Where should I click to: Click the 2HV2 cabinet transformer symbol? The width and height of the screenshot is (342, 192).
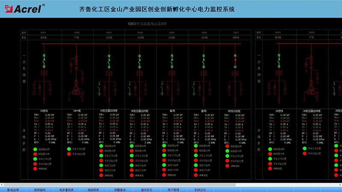310,92
